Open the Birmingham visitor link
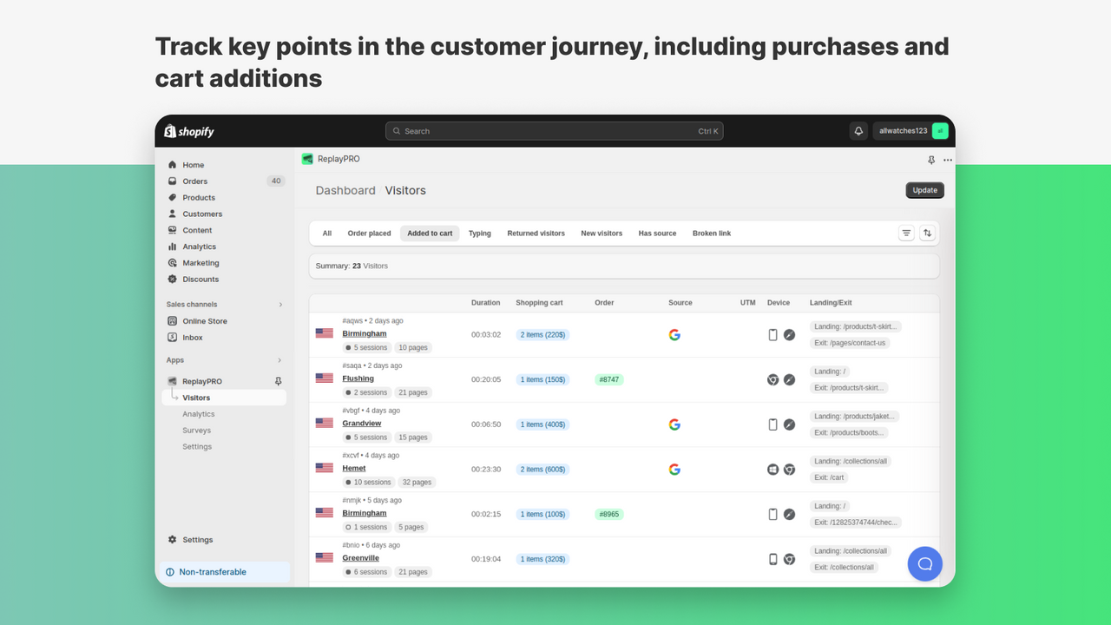Image resolution: width=1111 pixels, height=625 pixels. [x=364, y=332]
